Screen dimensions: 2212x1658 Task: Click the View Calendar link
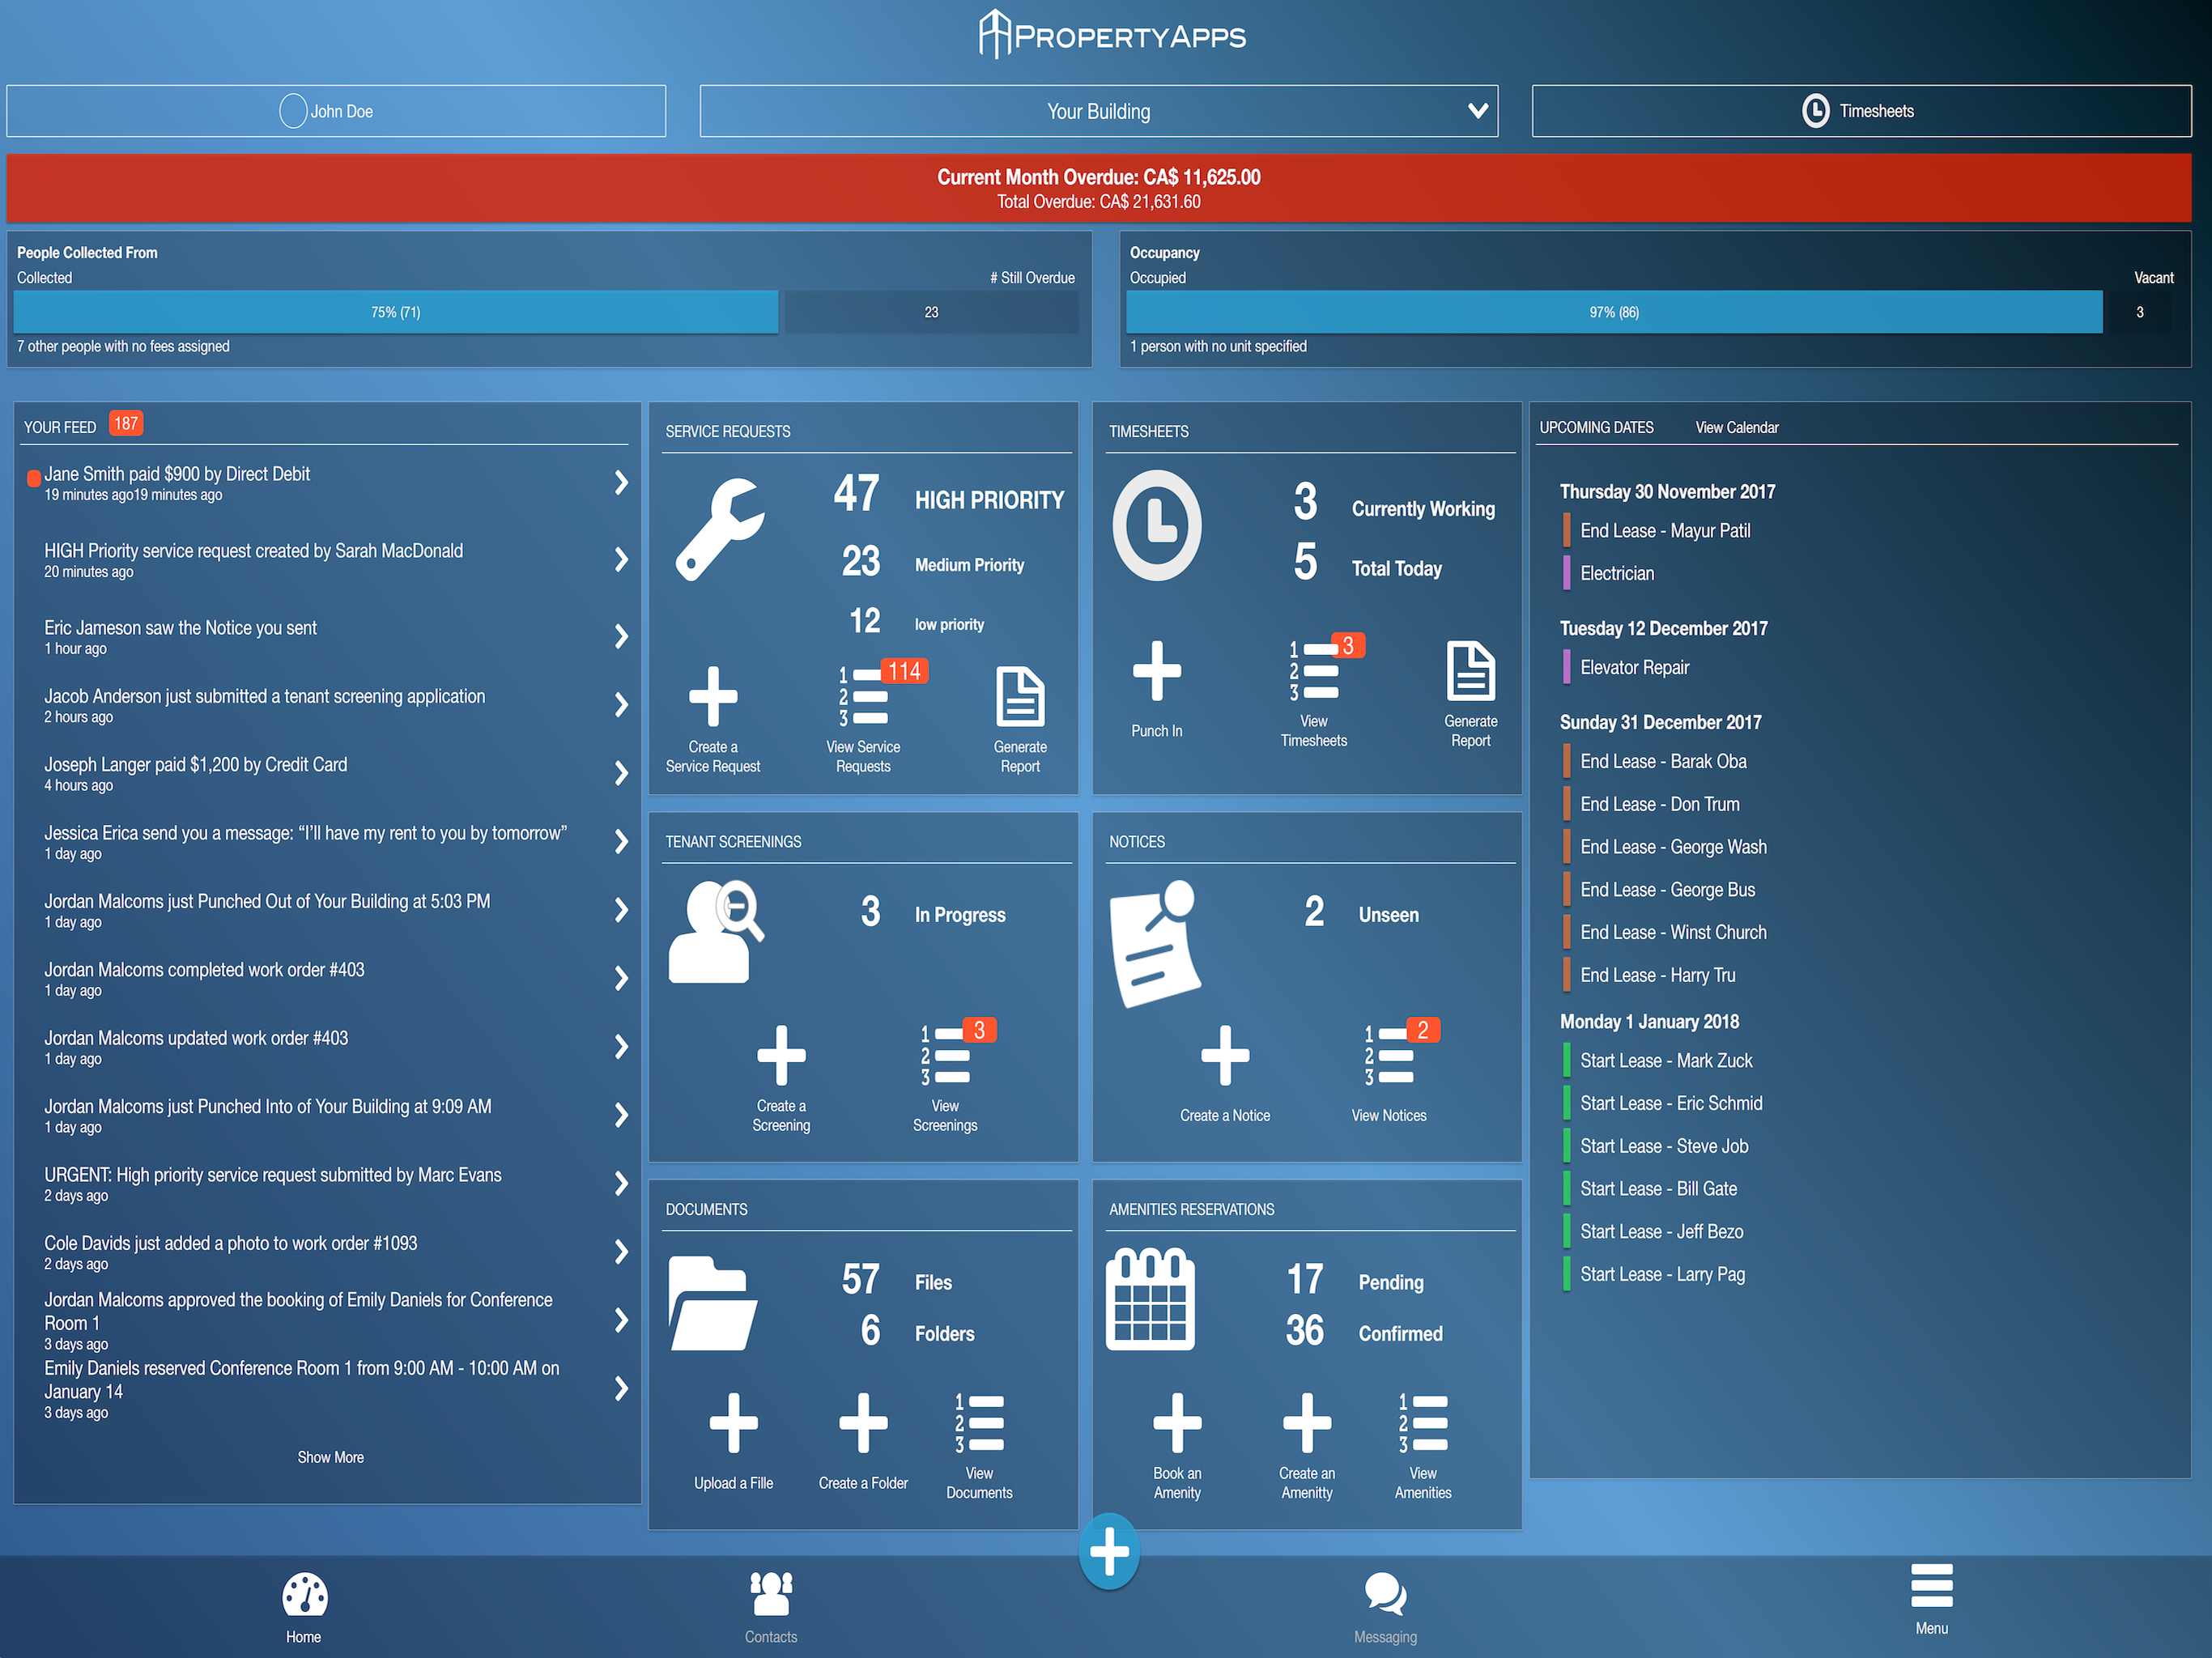click(x=1736, y=427)
